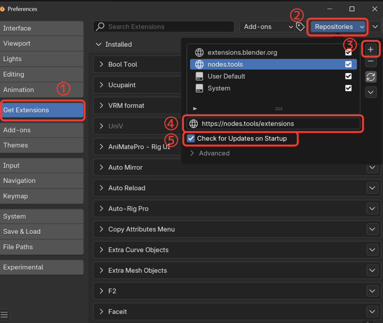The image size is (383, 323).
Task: Uncheck Check for Updates on Startup
Action: pyautogui.click(x=191, y=139)
